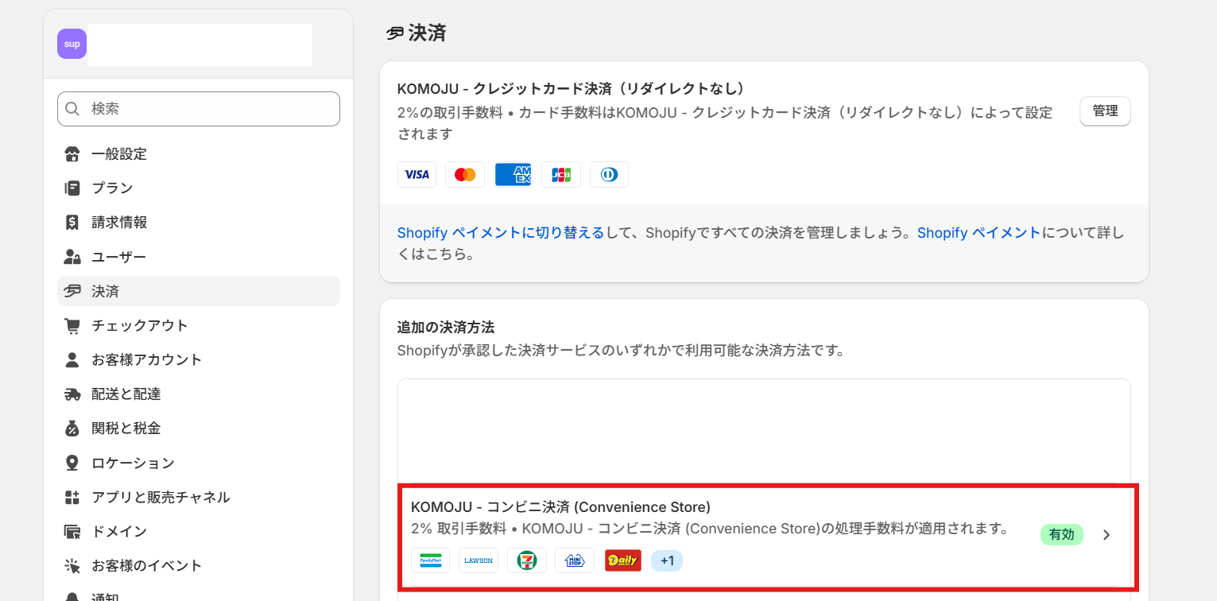Image resolution: width=1217 pixels, height=601 pixels.
Task: Click the 検索 search field
Action: point(198,109)
